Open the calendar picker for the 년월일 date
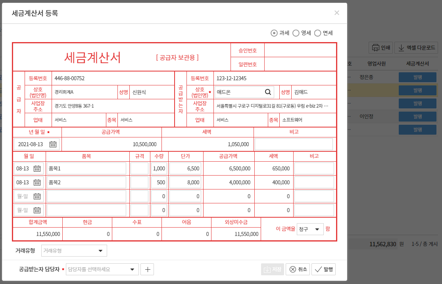This screenshot has height=284, width=442. point(54,144)
